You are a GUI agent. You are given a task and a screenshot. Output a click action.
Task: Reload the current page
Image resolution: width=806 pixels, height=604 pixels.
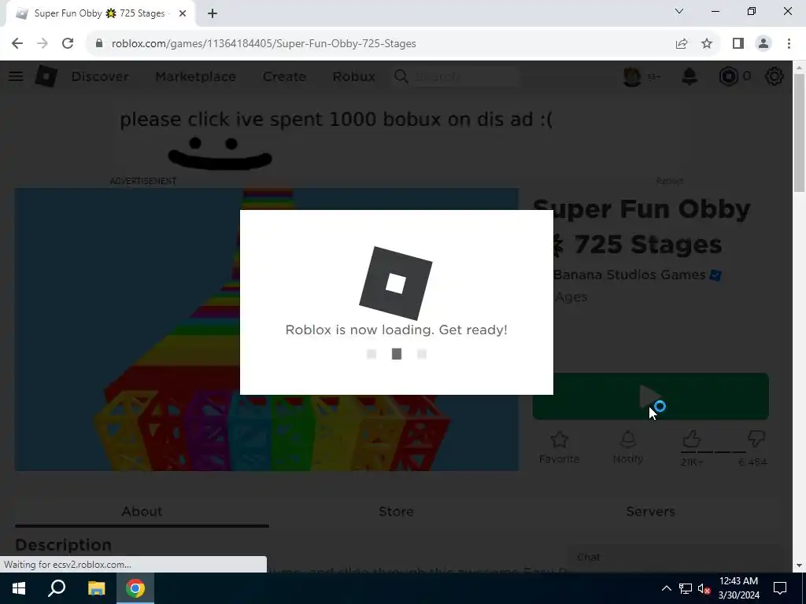[68, 44]
